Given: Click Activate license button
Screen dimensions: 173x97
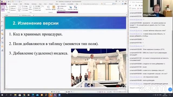Looking at the screenshot, I should [61, 8].
